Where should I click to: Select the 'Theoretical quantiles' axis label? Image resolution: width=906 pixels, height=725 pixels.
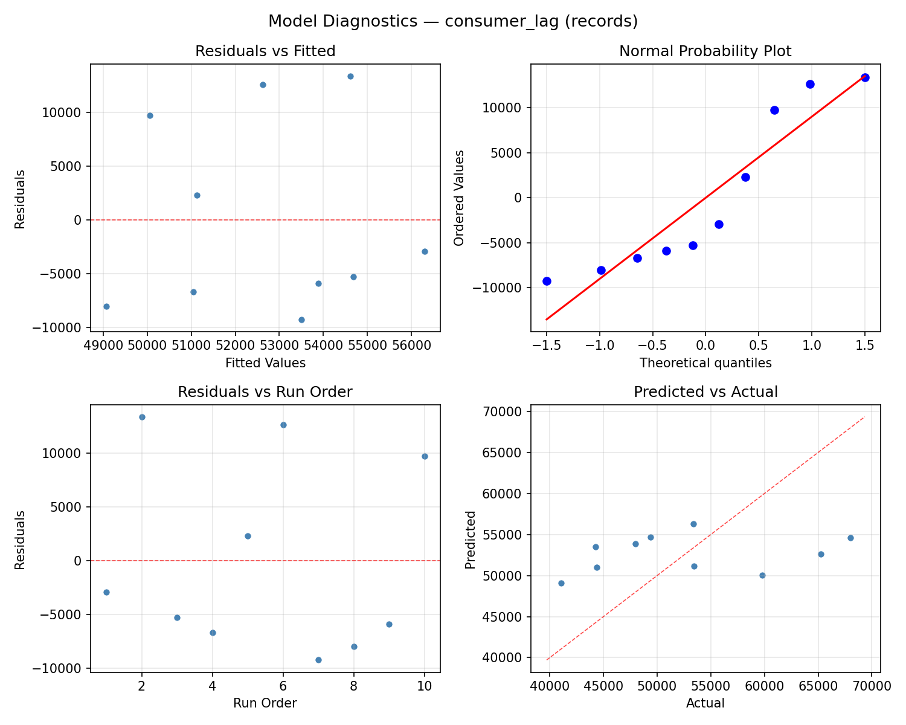[x=705, y=363]
